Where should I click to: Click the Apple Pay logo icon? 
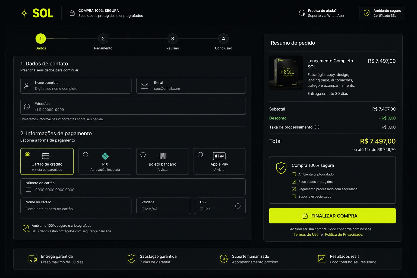pyautogui.click(x=219, y=156)
